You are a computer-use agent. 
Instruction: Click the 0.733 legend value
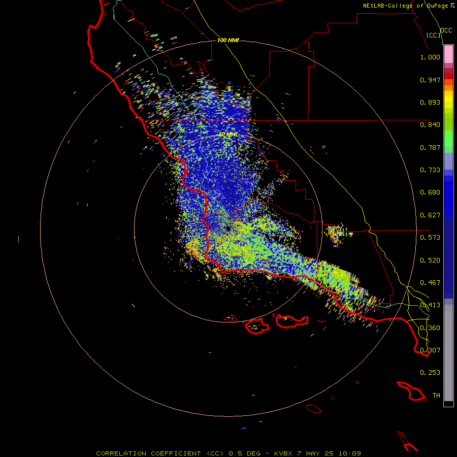click(x=430, y=170)
